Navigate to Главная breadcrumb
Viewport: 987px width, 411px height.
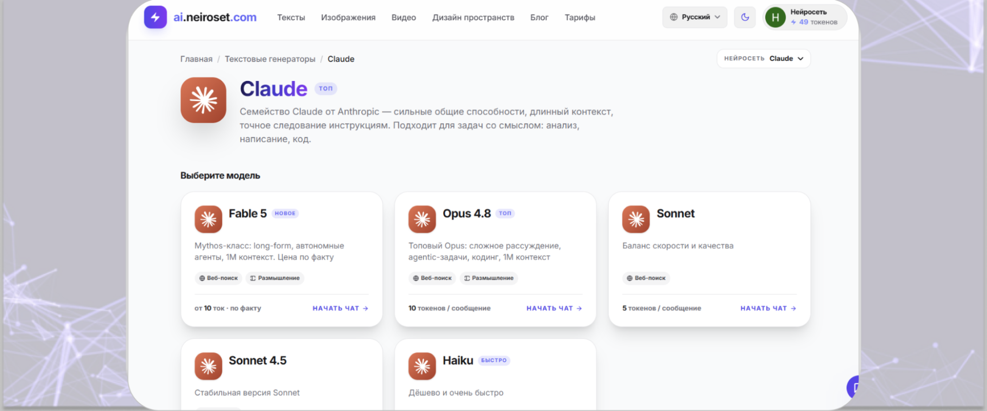point(196,59)
